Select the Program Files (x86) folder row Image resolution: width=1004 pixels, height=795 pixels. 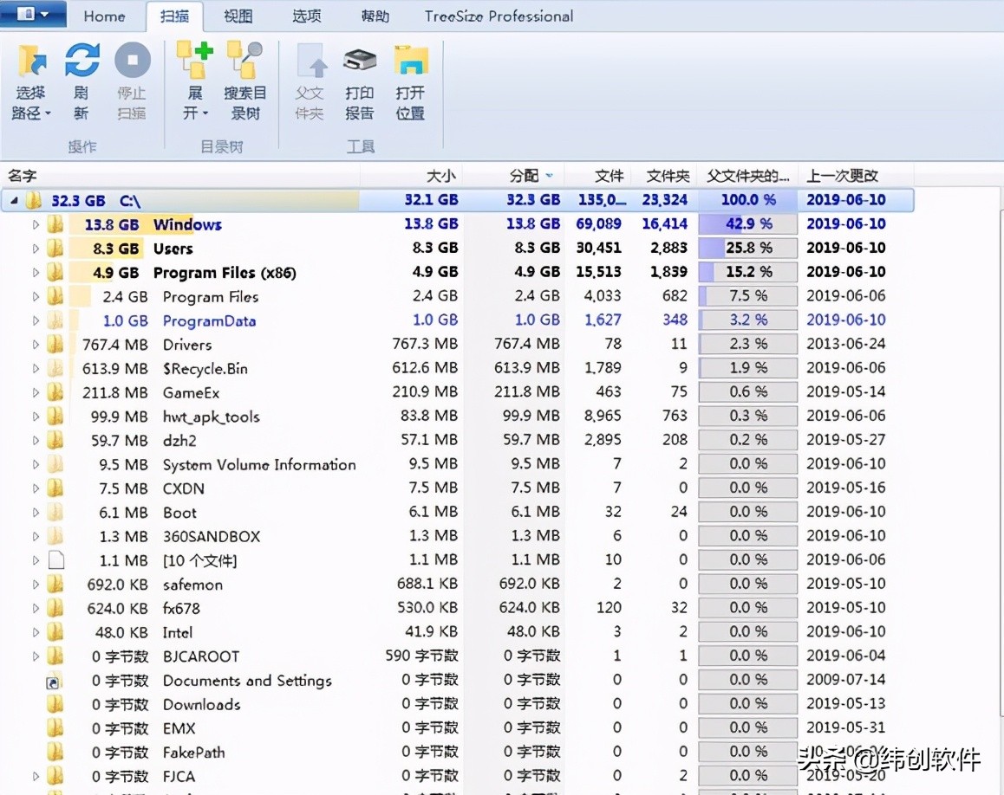pos(225,273)
